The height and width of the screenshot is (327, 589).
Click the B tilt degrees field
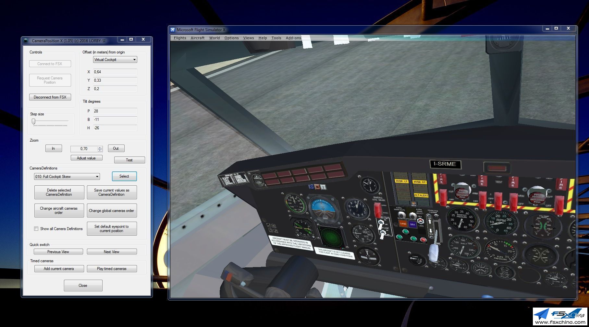[x=115, y=120]
